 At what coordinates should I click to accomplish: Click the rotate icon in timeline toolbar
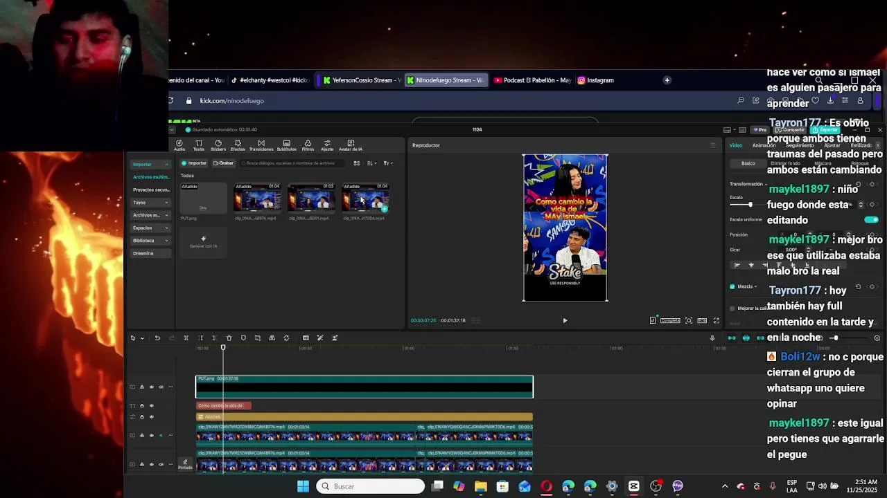[286, 338]
